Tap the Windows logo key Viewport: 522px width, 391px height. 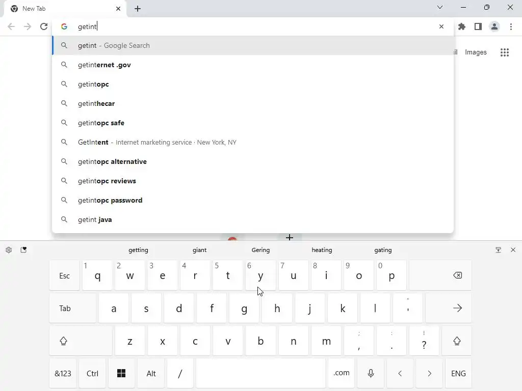coord(121,373)
